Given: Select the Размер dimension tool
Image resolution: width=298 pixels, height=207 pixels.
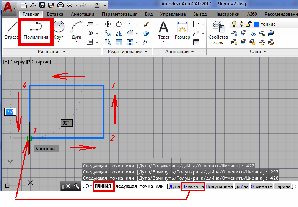Looking at the screenshot, I should (182, 30).
